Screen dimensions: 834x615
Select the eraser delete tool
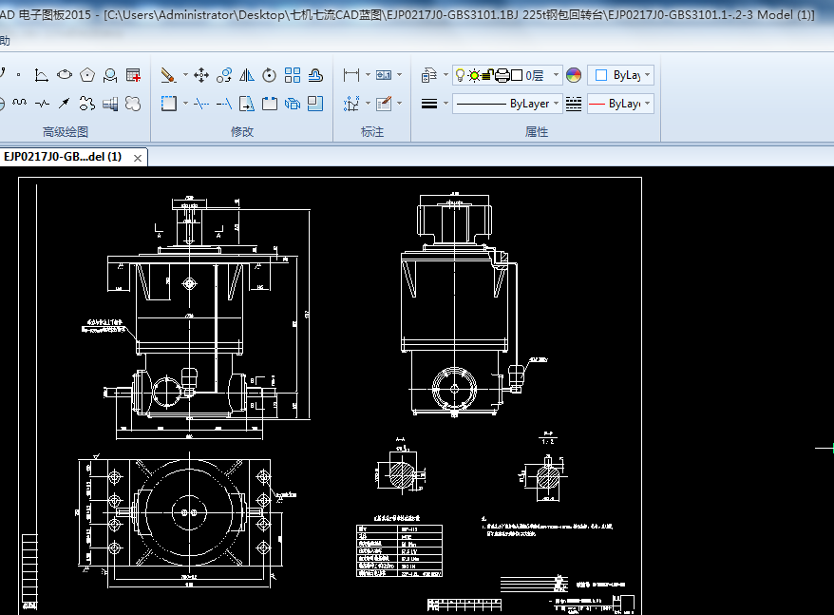point(168,75)
